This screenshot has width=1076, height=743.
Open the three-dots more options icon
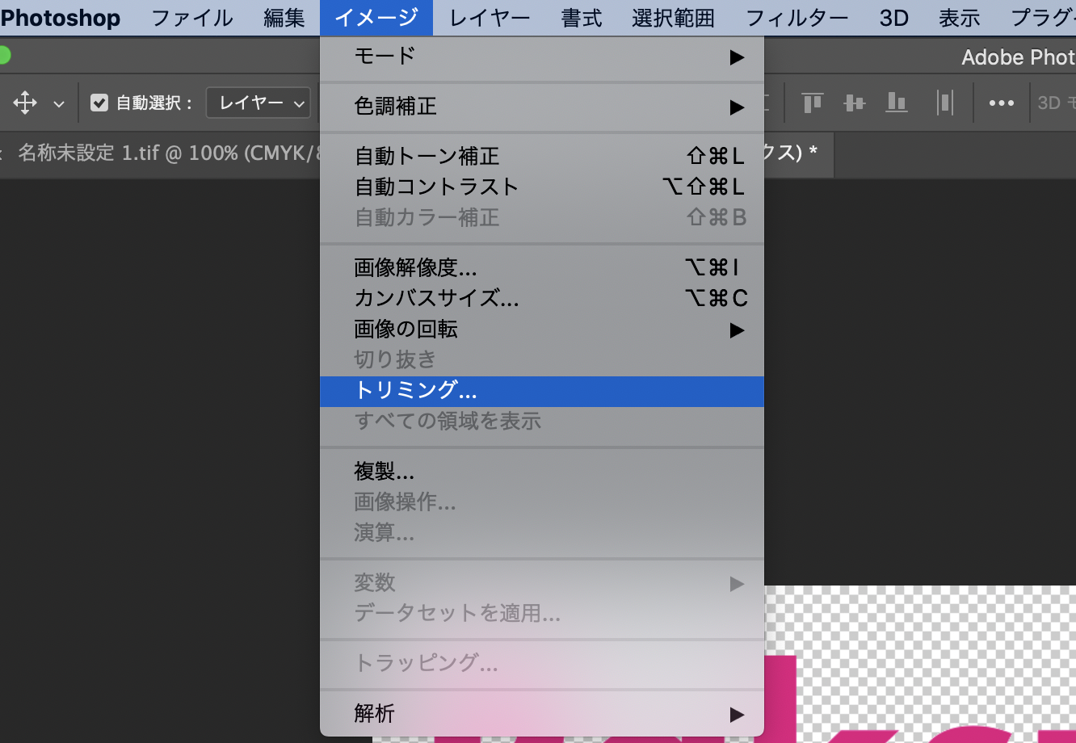point(1001,103)
